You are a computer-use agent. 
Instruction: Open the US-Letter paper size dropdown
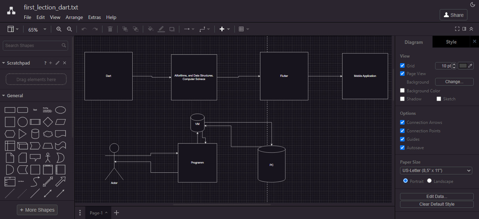(x=436, y=171)
